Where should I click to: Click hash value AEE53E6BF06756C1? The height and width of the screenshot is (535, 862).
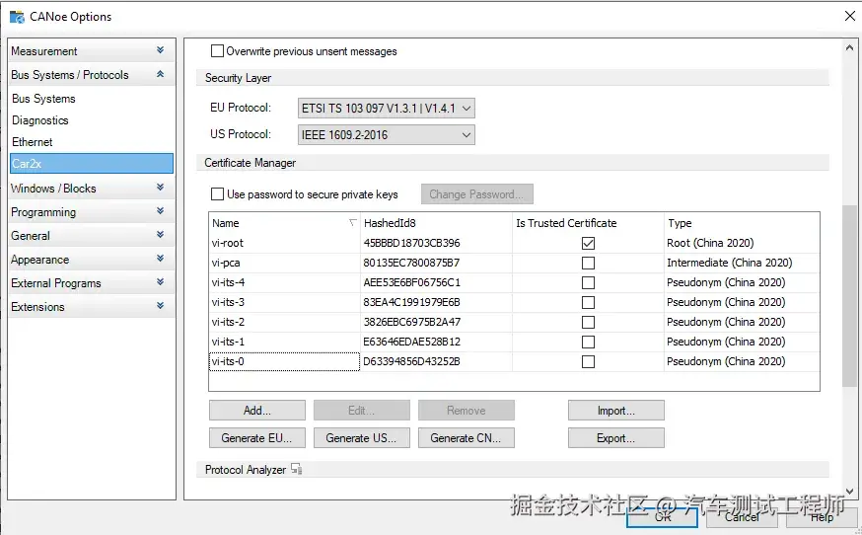411,283
